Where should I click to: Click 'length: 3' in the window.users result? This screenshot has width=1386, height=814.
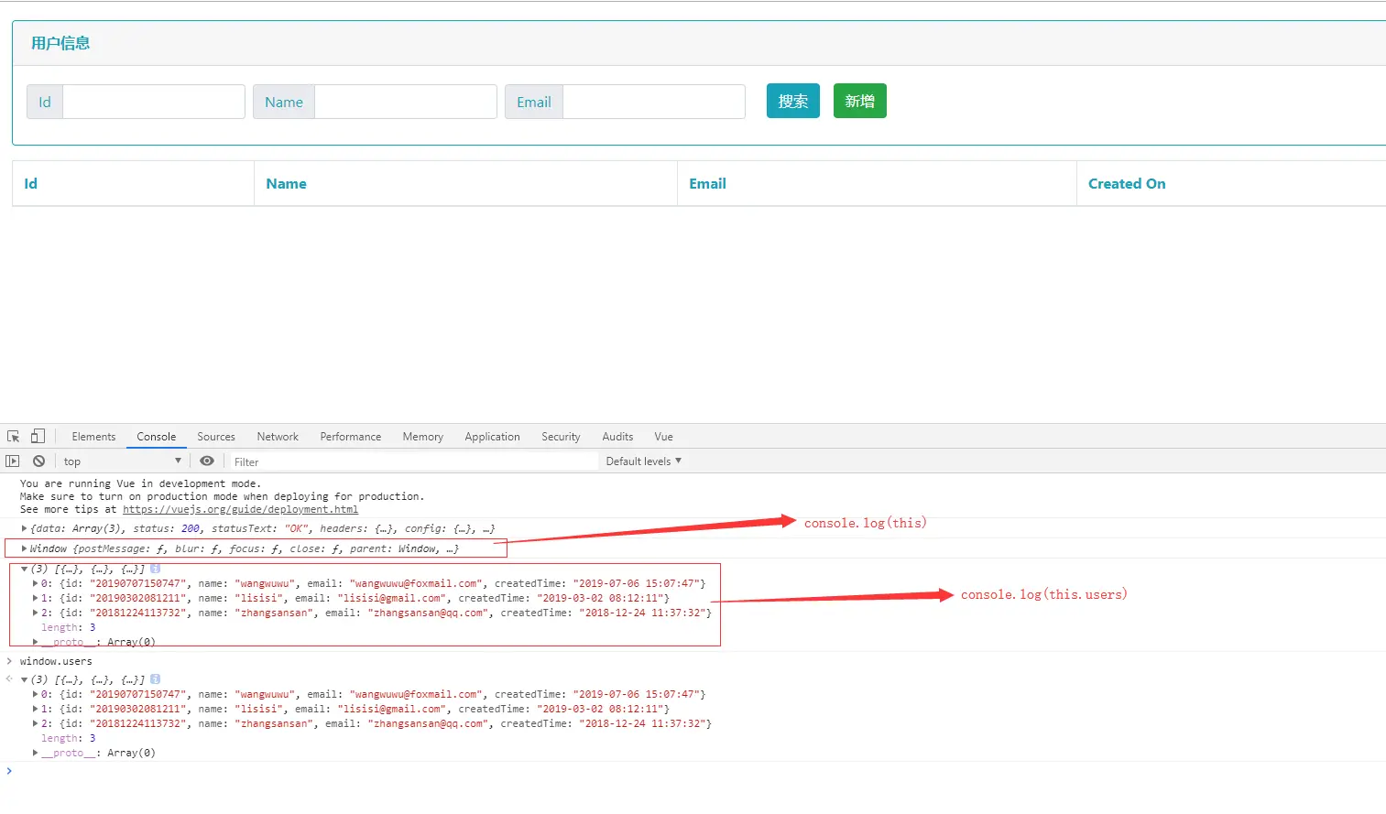point(68,738)
